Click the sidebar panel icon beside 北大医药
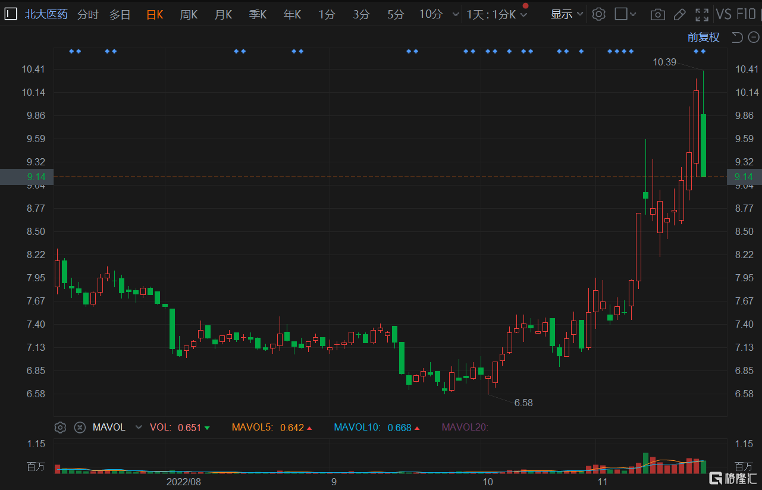 point(11,14)
